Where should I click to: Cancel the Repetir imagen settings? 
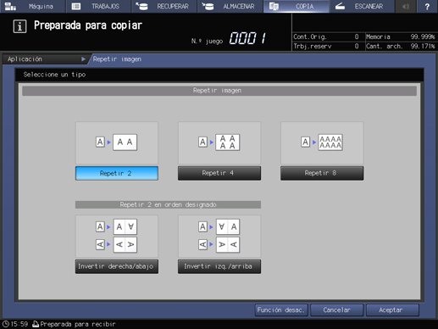337,310
